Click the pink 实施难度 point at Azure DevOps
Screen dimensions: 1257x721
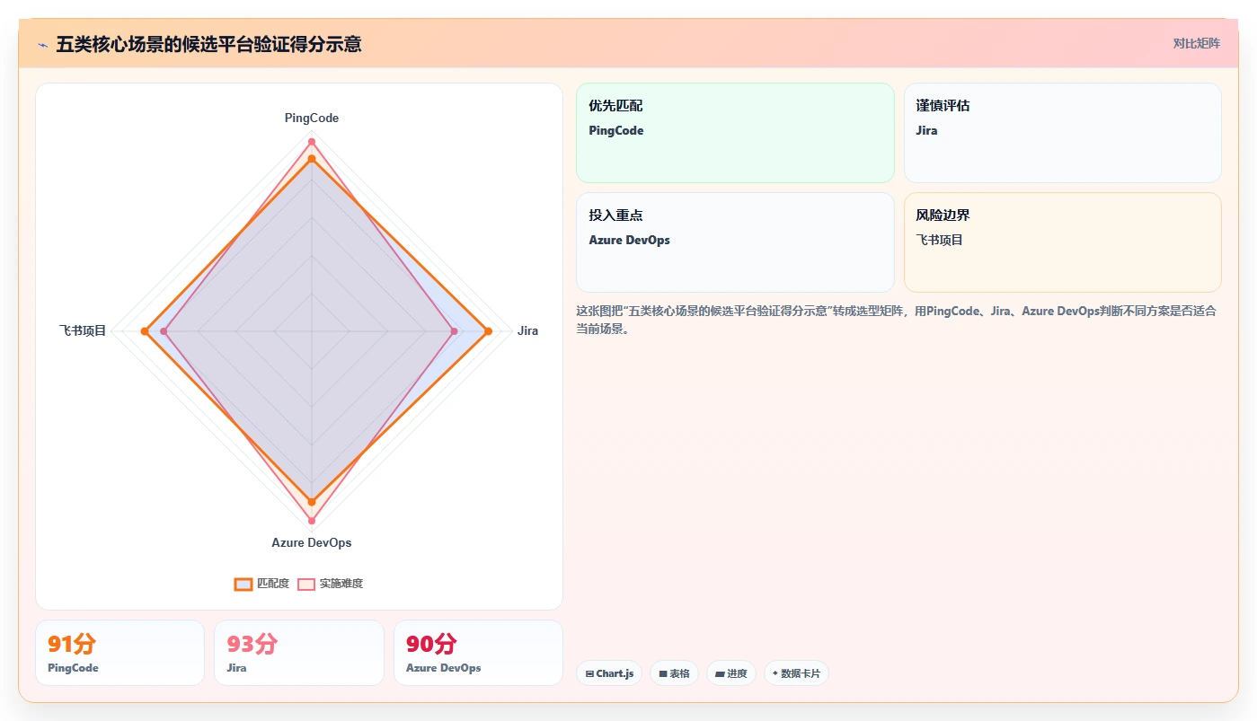[x=312, y=521]
